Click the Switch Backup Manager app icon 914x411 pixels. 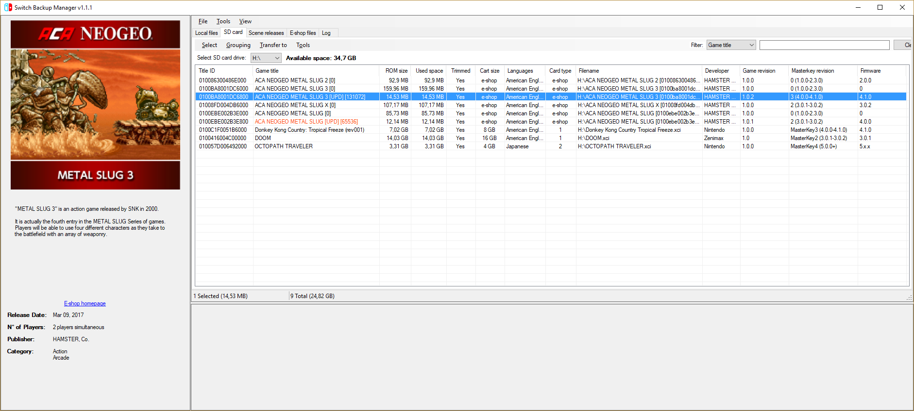point(8,7)
